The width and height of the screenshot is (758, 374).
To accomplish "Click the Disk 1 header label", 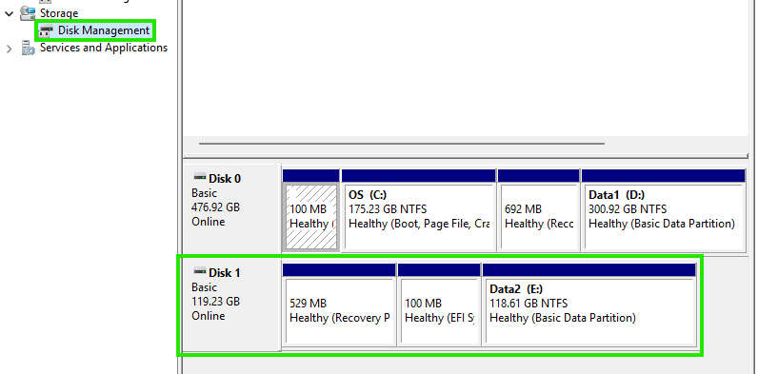I will click(x=225, y=273).
